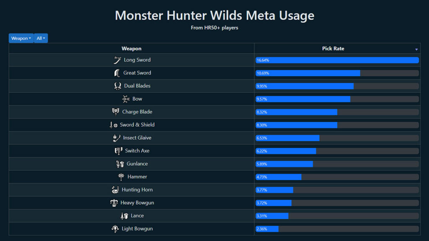Click the Light Bowgun weapon name
Image resolution: width=429 pixels, height=241 pixels.
137,229
